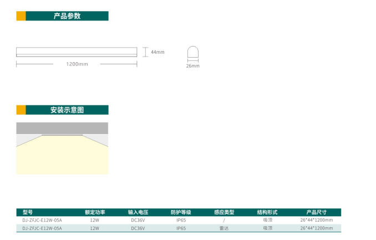Image resolution: width=376 pixels, height=240 pixels.
Task: Click the 产品尺寸 column header
Action: 316,212
